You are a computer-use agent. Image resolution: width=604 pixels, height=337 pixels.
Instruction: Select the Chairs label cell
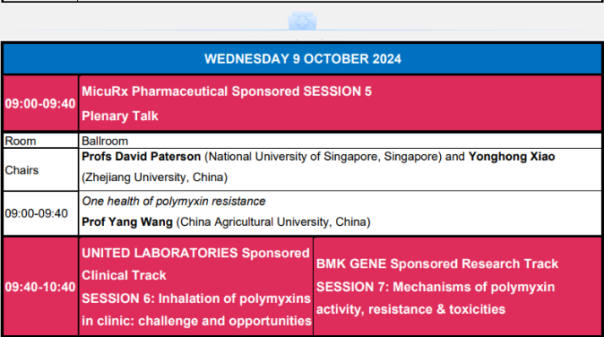coord(41,170)
